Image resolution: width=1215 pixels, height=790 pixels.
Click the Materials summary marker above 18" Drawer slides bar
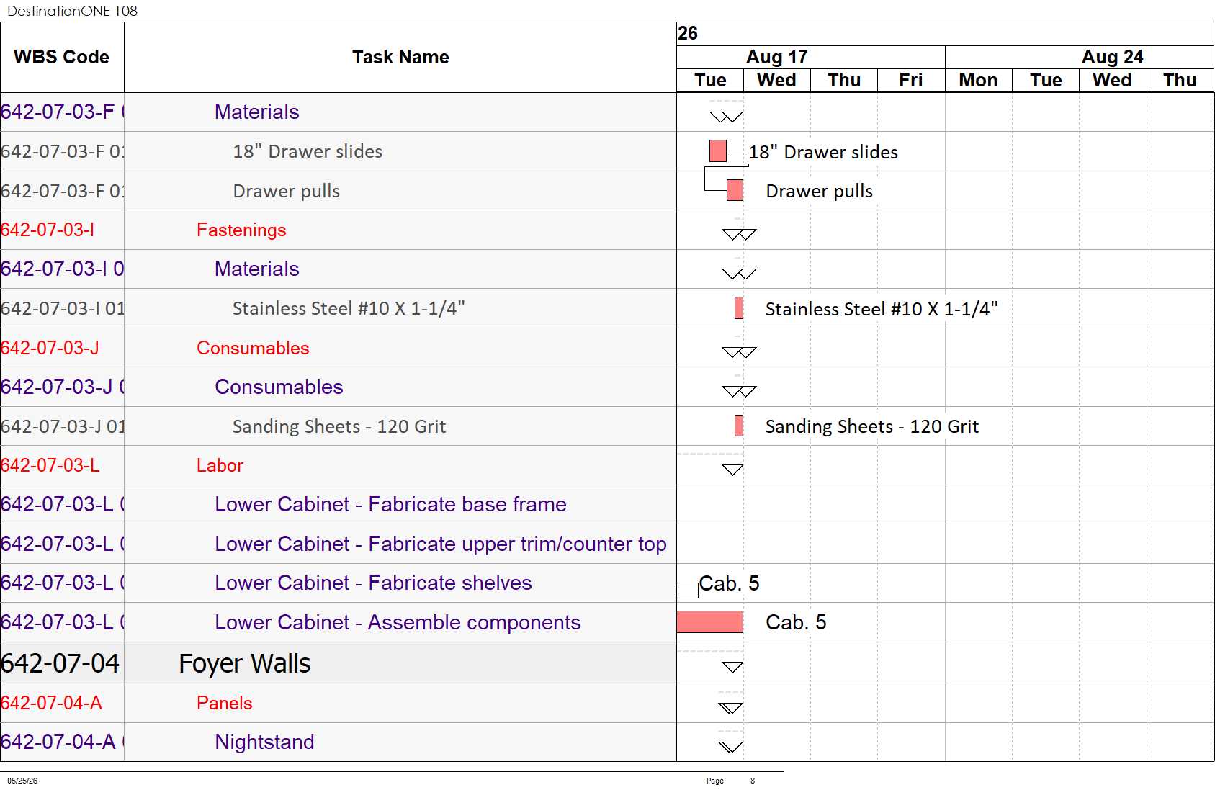click(x=726, y=117)
